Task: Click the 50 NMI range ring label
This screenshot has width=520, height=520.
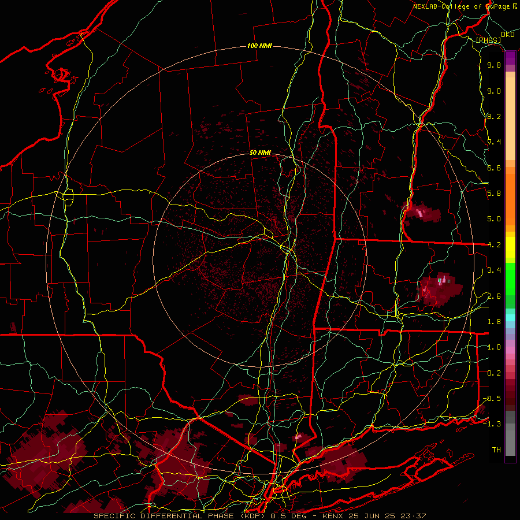Action: click(x=260, y=153)
